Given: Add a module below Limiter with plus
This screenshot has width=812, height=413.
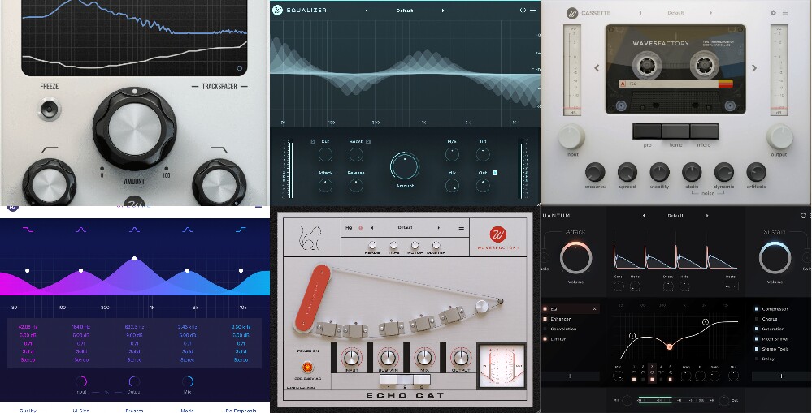Looking at the screenshot, I should pos(570,376).
